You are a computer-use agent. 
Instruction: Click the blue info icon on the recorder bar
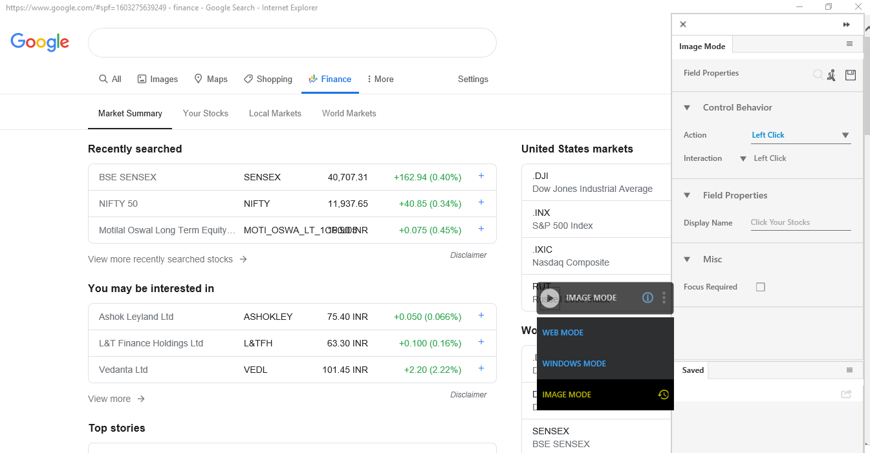click(647, 298)
